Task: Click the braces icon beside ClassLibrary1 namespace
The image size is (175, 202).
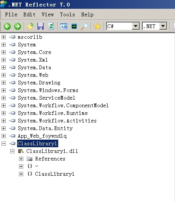Action: [30, 174]
